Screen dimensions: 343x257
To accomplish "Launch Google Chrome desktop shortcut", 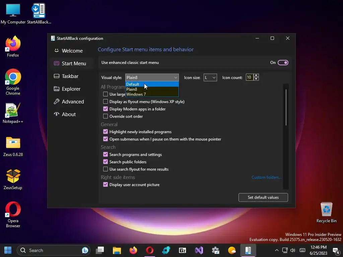I will (13, 82).
